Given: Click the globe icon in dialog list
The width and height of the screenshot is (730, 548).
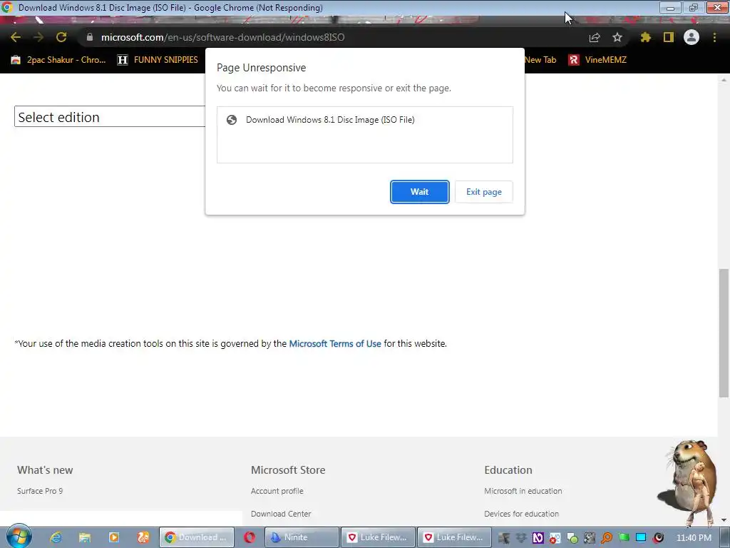Looking at the screenshot, I should pyautogui.click(x=232, y=120).
